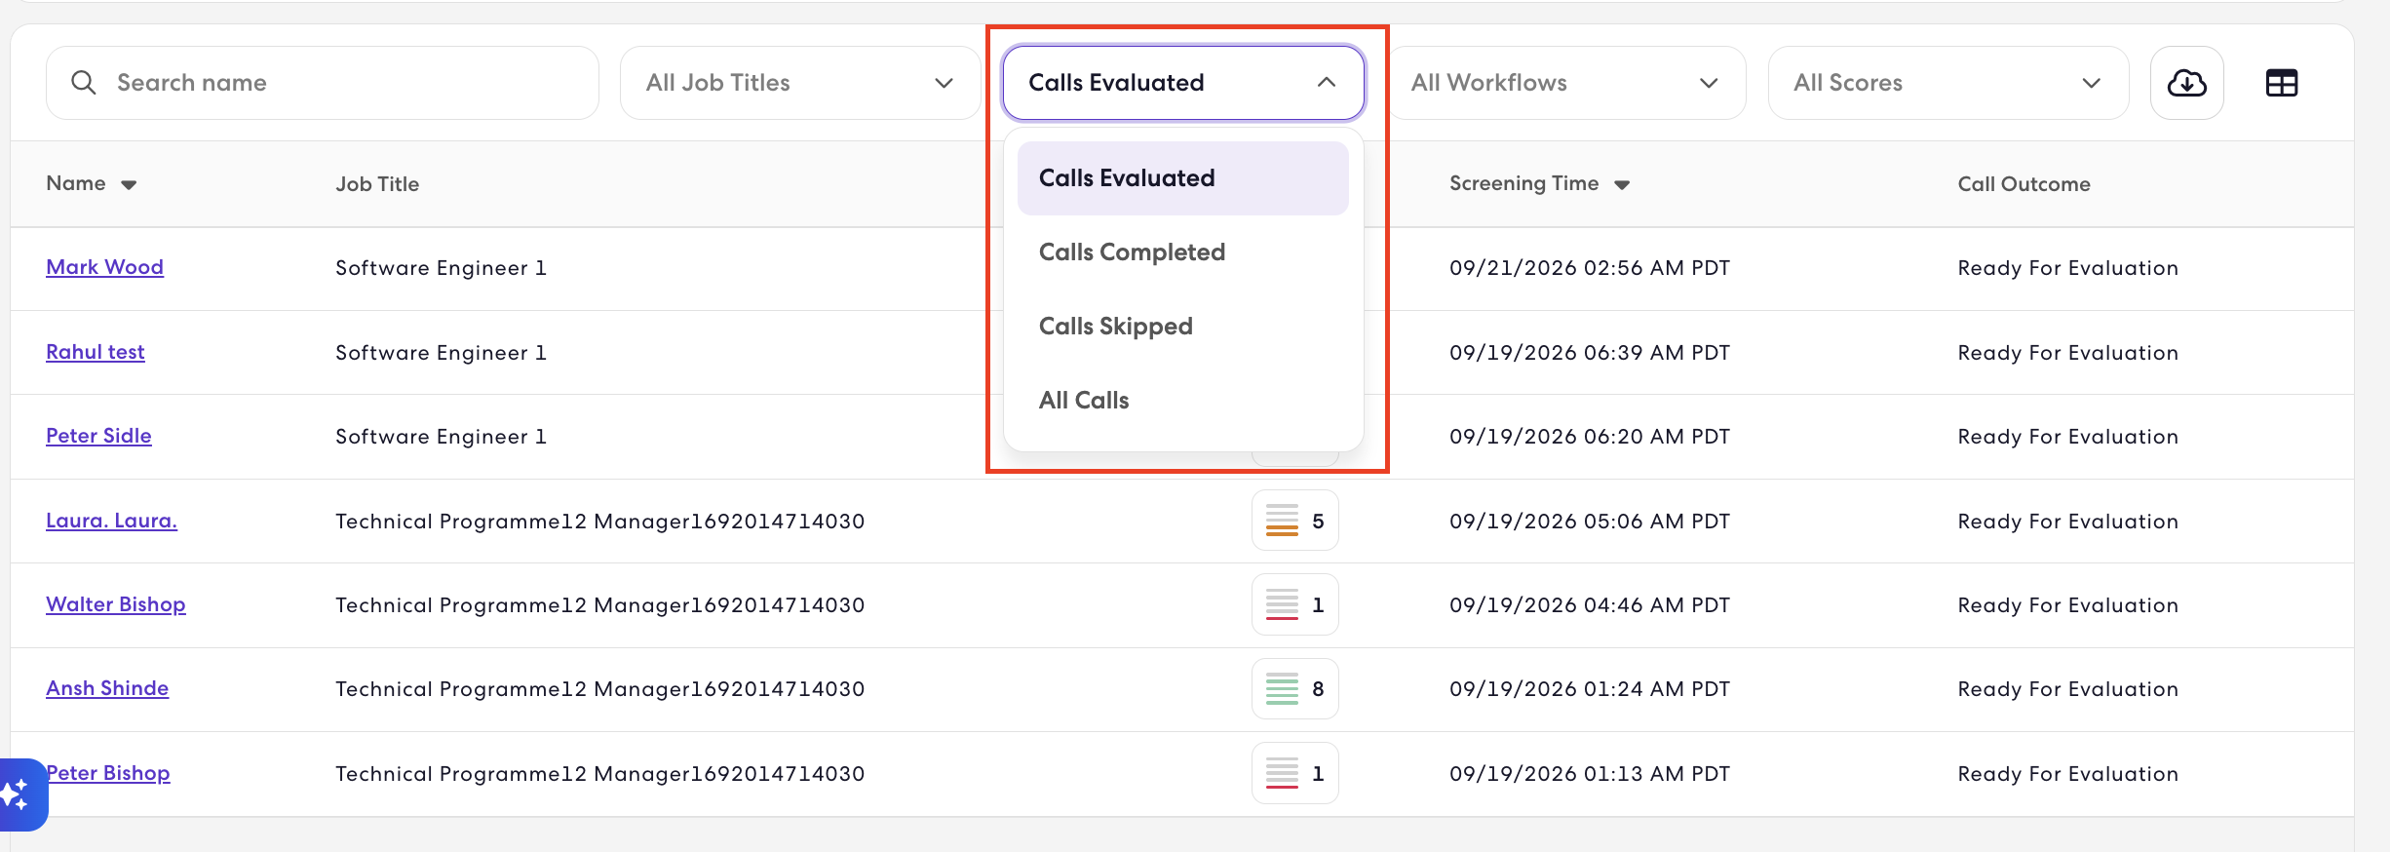Open score badge for Peter Bishop
Screen dimensions: 2390x852
pyautogui.click(x=1294, y=773)
